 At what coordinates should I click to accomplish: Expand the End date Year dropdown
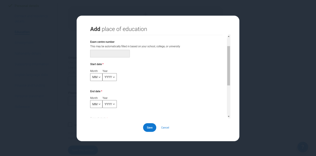click(110, 104)
